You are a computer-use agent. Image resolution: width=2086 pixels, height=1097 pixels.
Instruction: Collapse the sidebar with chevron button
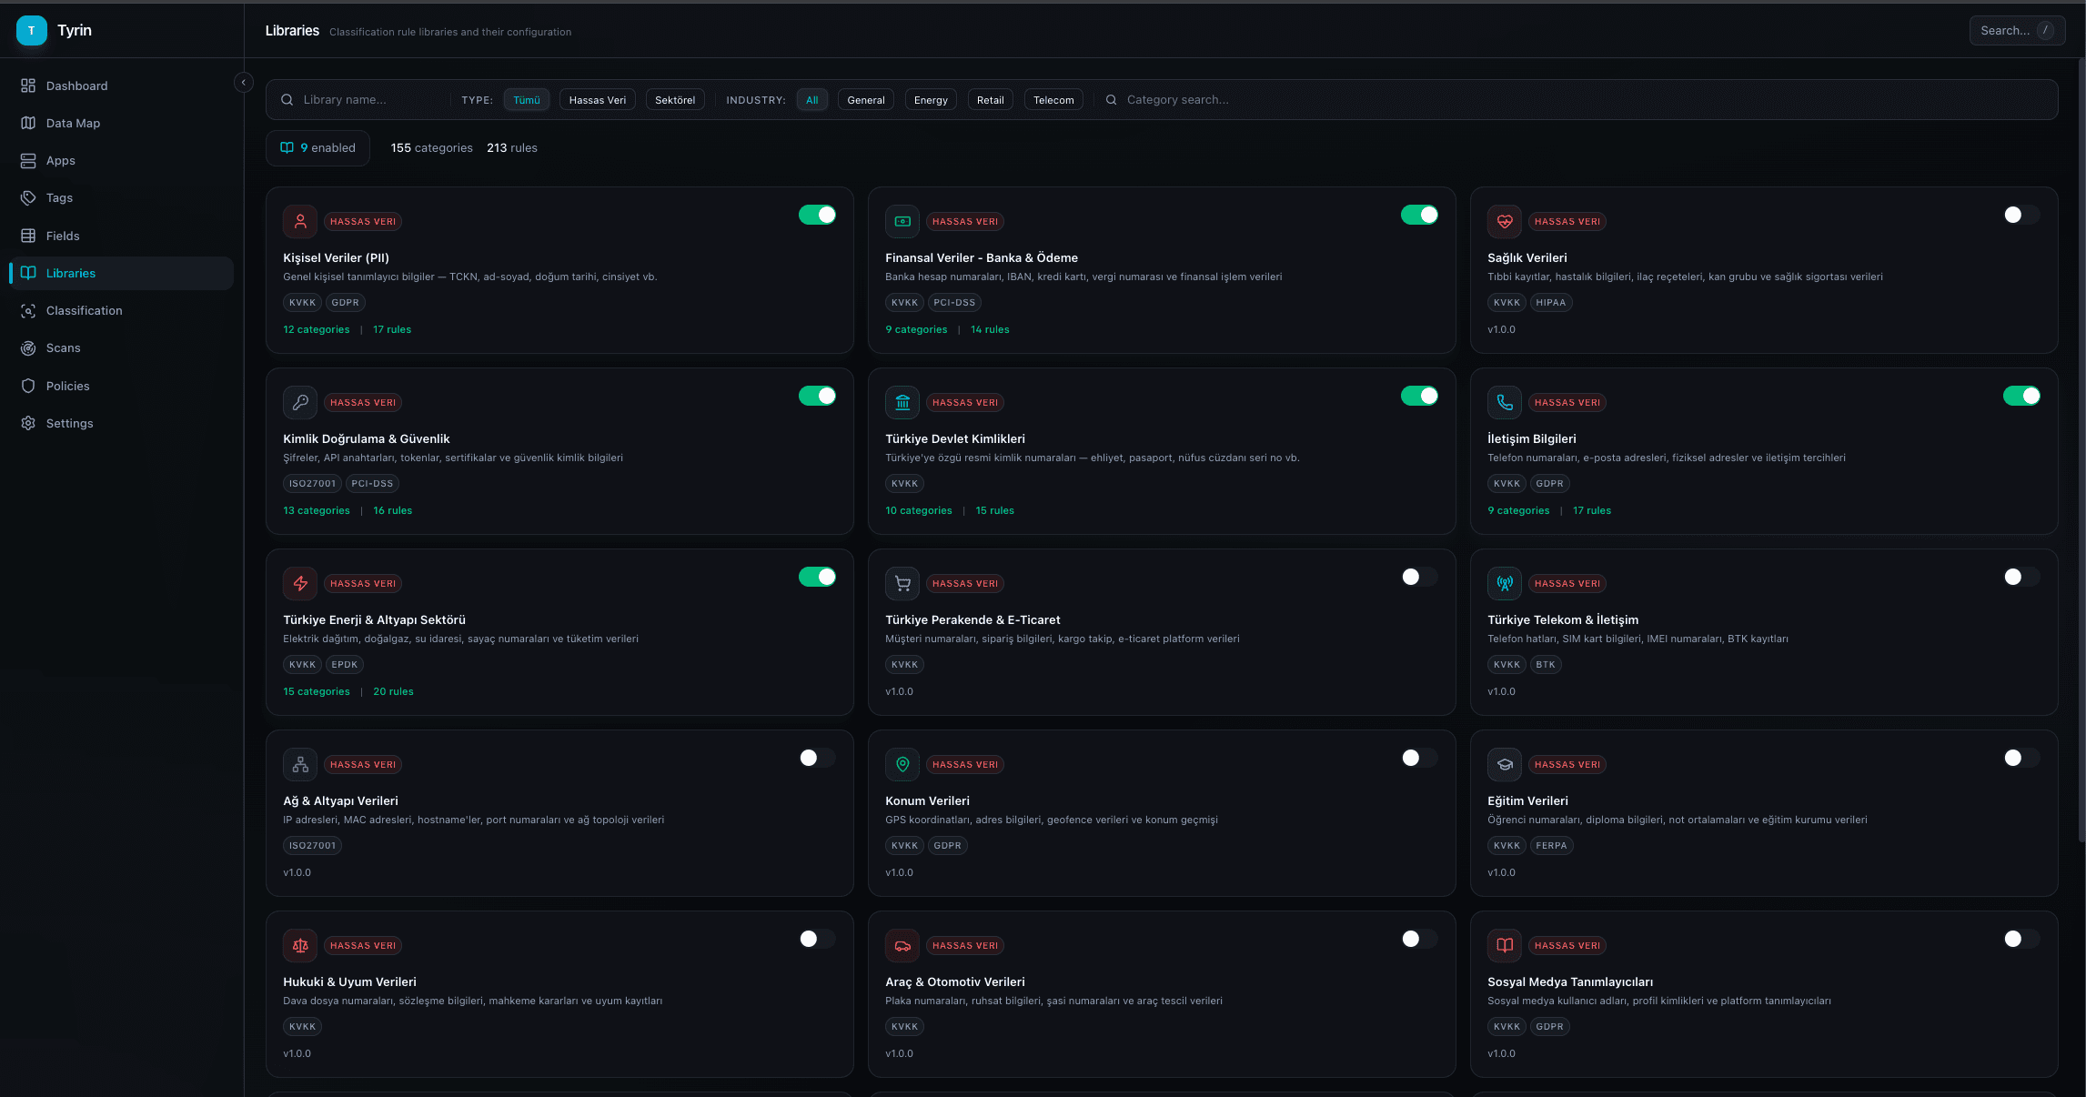[x=243, y=83]
